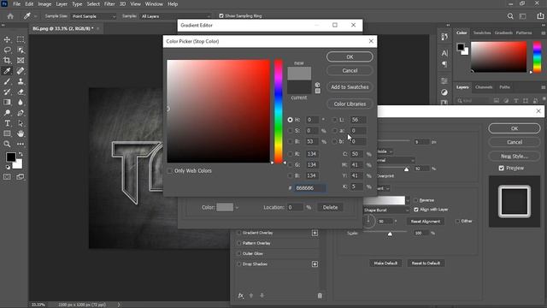Viewport: 547px width, 308px height.
Task: Select the Blur tool
Action: pos(21,103)
